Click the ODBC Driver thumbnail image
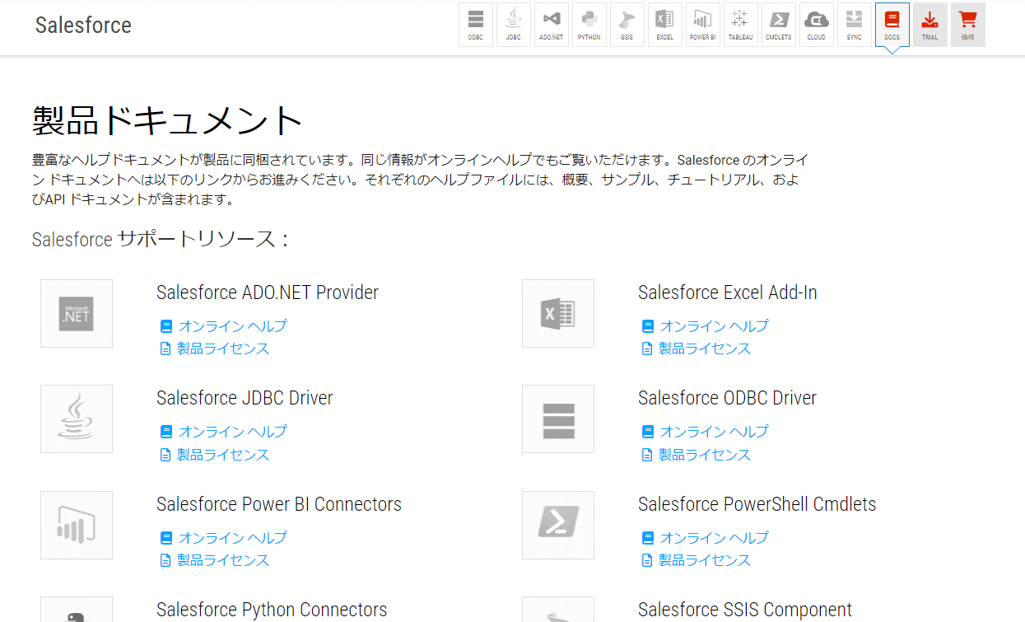The width and height of the screenshot is (1025, 622). tap(558, 419)
